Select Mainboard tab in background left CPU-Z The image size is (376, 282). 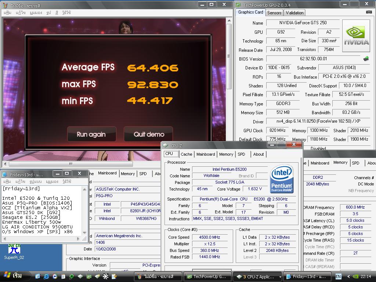tap(107, 173)
